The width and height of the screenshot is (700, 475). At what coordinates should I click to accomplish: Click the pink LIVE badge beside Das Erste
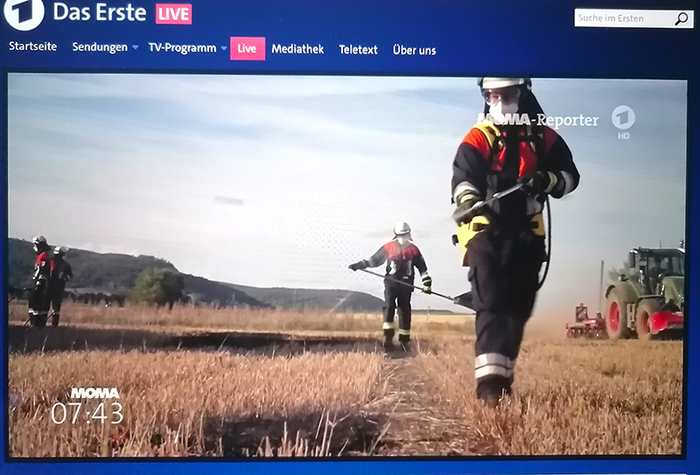tap(173, 14)
